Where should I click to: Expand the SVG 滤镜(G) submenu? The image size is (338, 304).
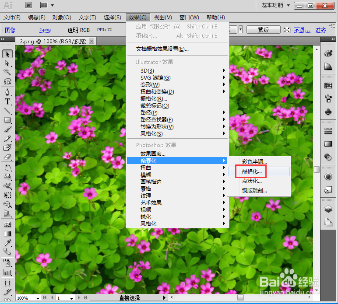(178, 77)
